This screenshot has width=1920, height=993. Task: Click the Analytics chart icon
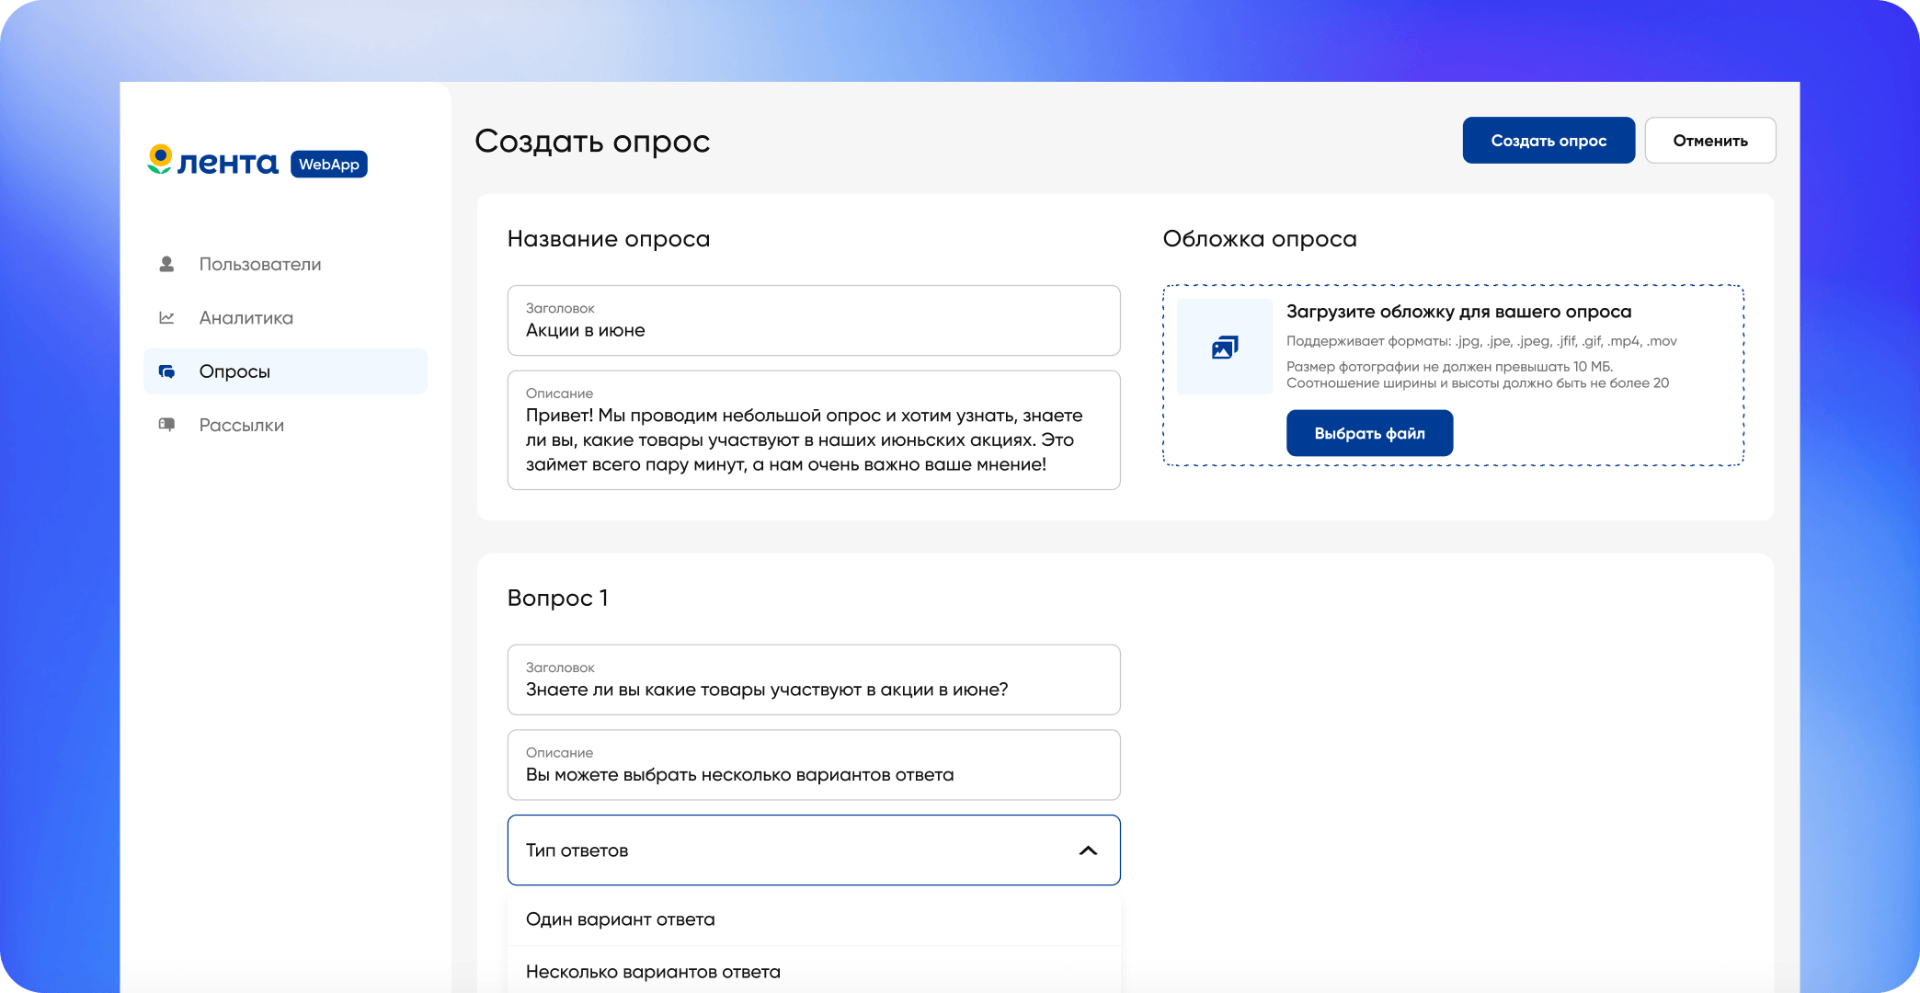166,318
